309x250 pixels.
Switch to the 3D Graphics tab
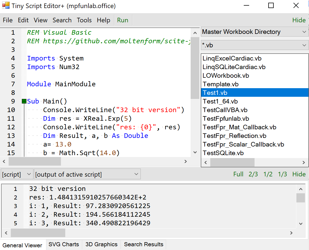click(101, 244)
